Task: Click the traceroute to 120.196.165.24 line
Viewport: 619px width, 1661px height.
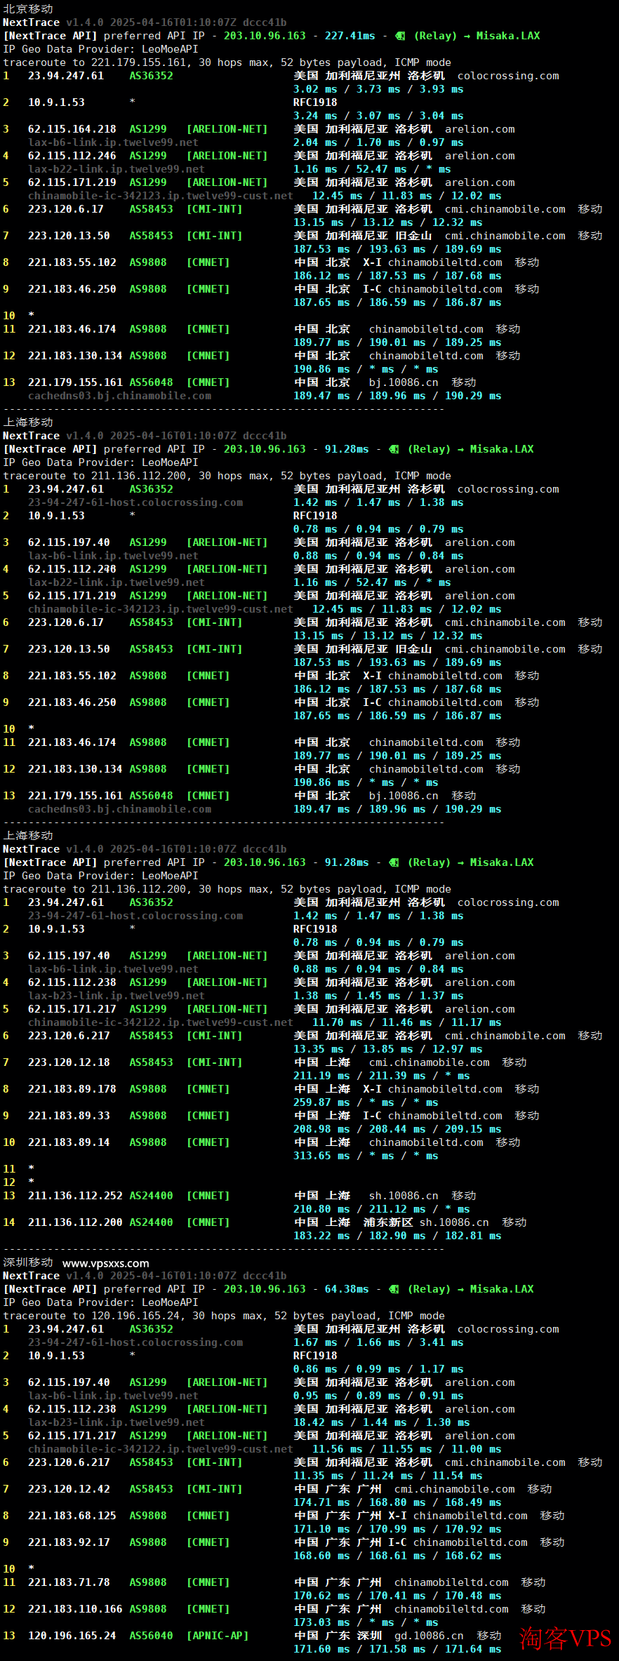Action: [224, 1316]
